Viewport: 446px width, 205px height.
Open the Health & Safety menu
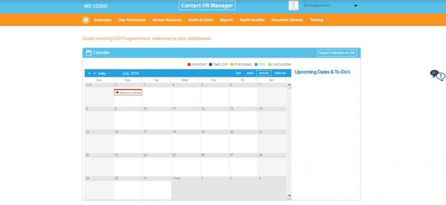click(x=201, y=20)
